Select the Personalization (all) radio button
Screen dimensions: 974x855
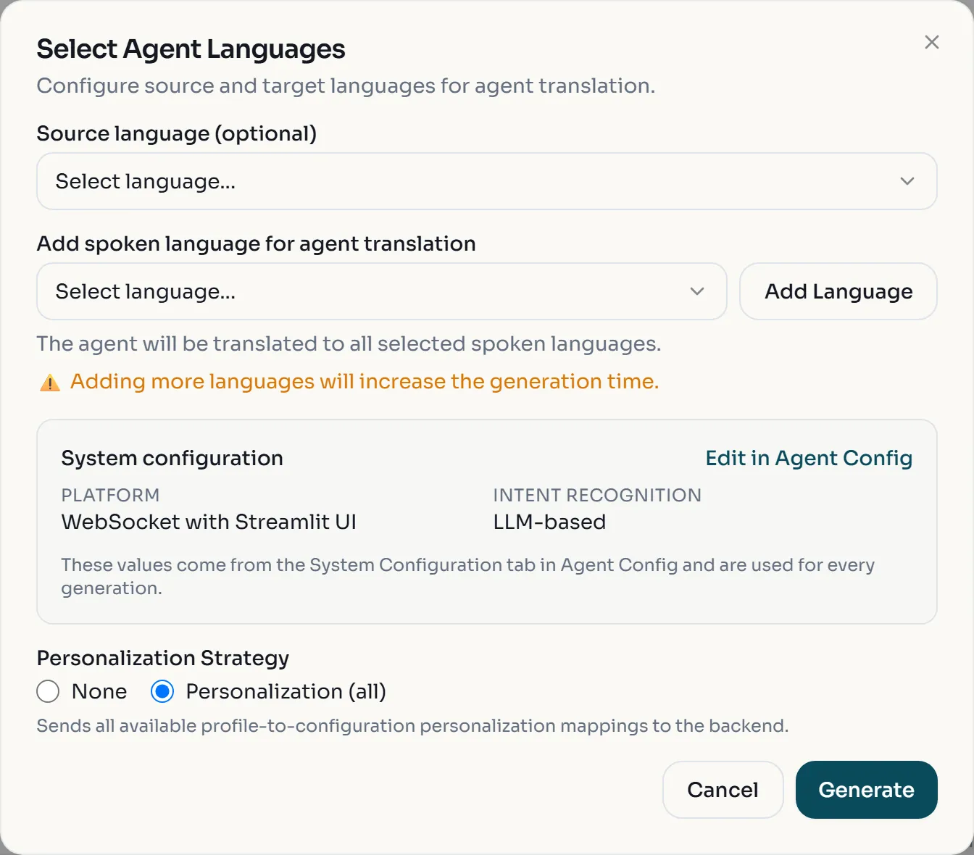click(162, 691)
